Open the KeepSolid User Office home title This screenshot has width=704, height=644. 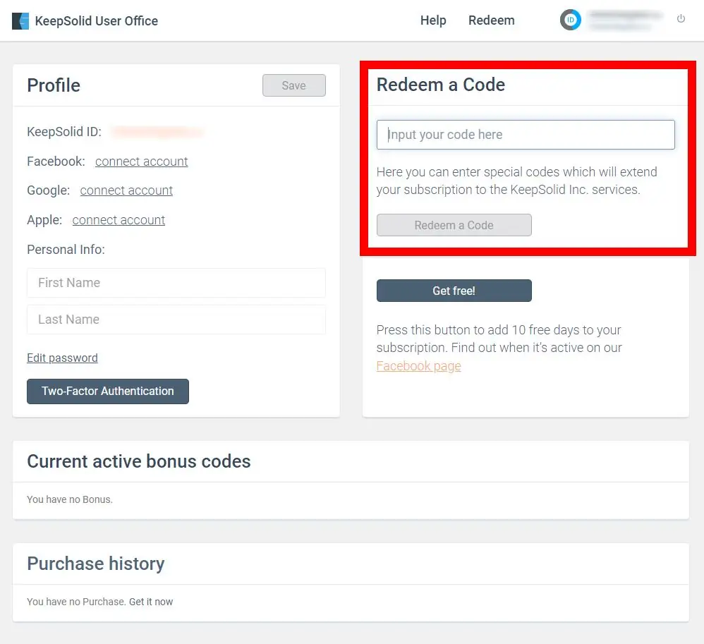tap(97, 21)
